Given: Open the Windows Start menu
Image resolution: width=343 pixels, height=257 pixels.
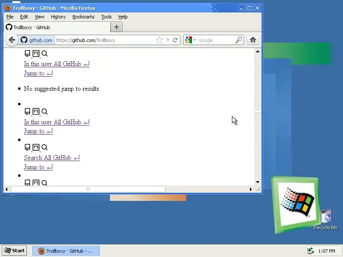Looking at the screenshot, I should coord(14,251).
